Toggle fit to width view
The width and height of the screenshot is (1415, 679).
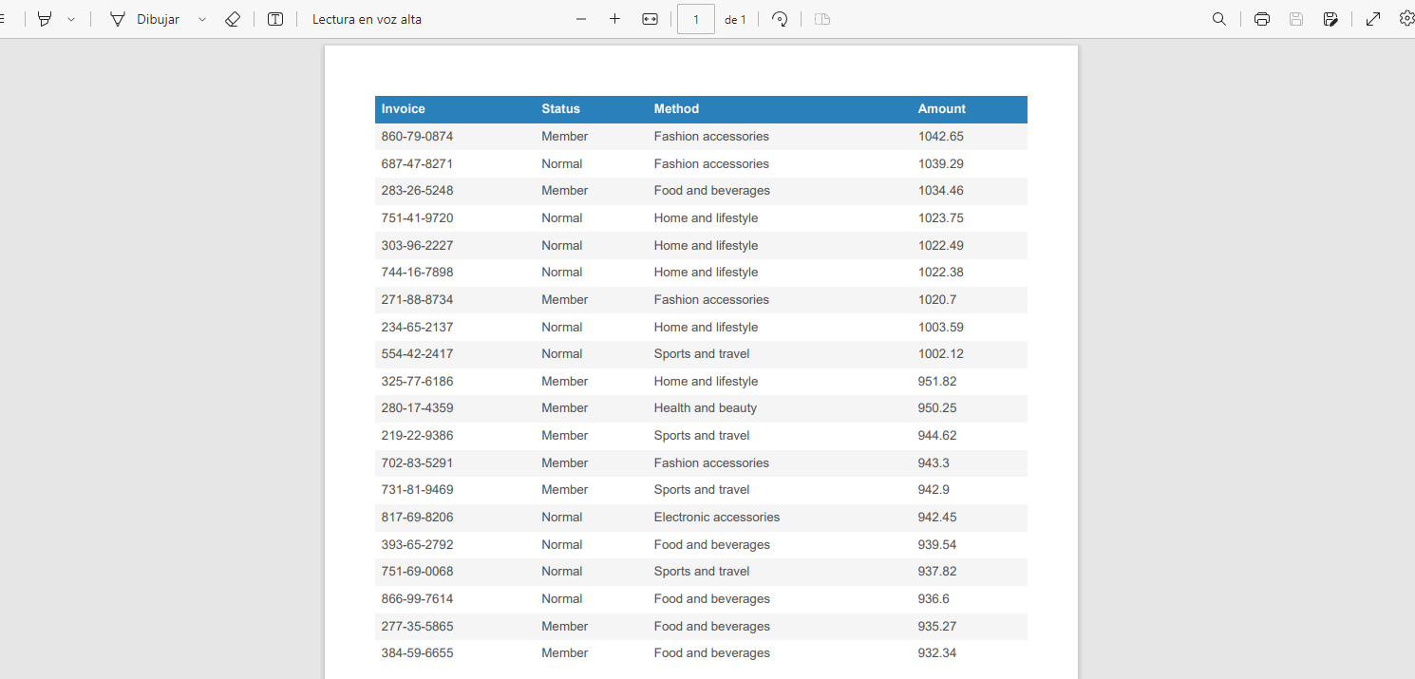[x=650, y=19]
